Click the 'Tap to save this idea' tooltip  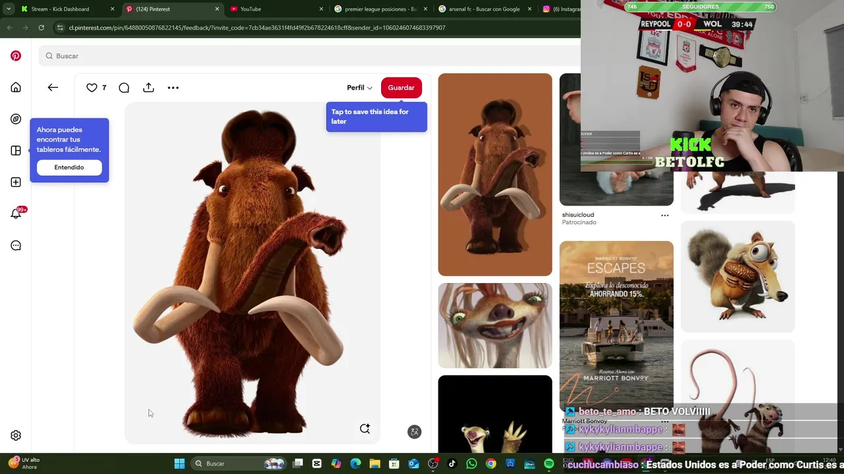(377, 117)
